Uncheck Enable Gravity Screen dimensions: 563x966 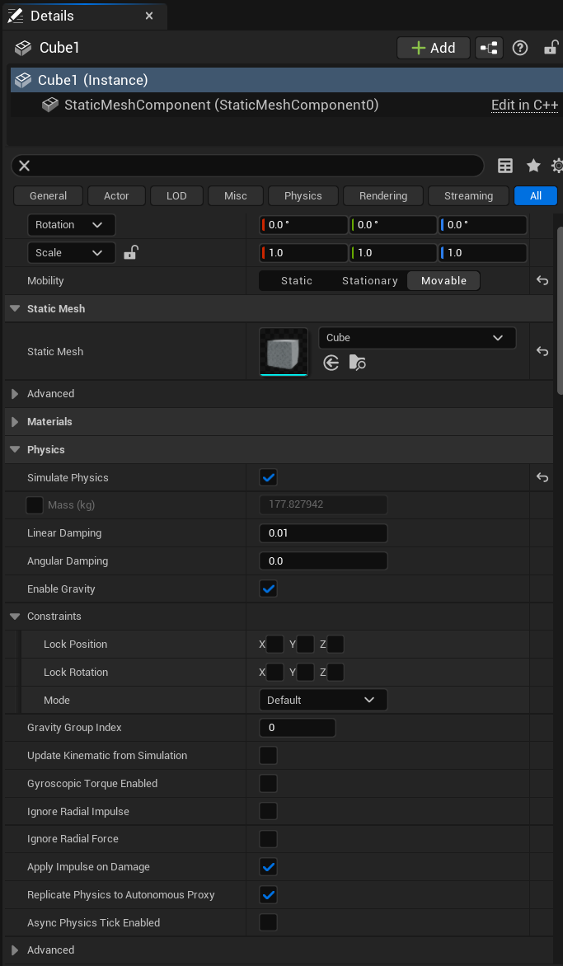[x=269, y=589]
